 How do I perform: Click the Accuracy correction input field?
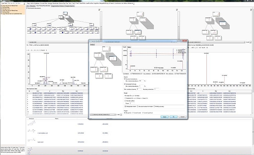(x=157, y=89)
